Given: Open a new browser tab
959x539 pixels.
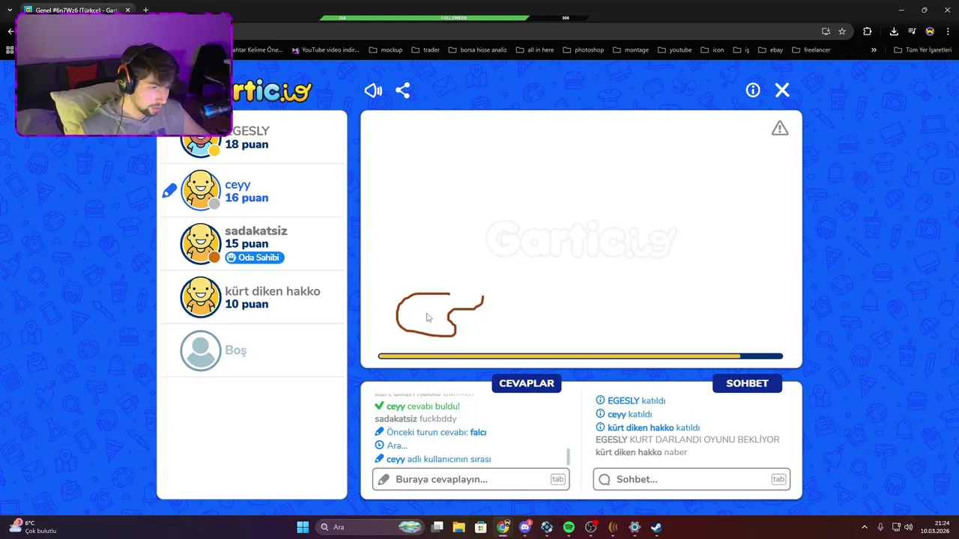Looking at the screenshot, I should click(145, 10).
